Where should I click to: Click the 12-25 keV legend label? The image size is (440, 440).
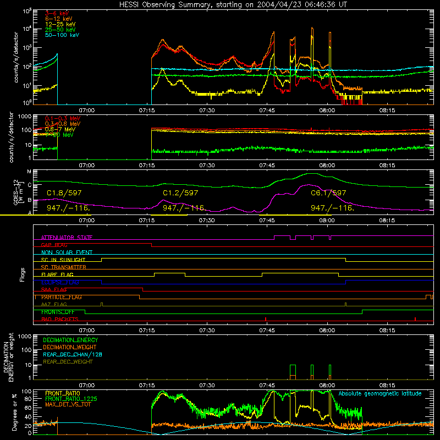(60, 24)
